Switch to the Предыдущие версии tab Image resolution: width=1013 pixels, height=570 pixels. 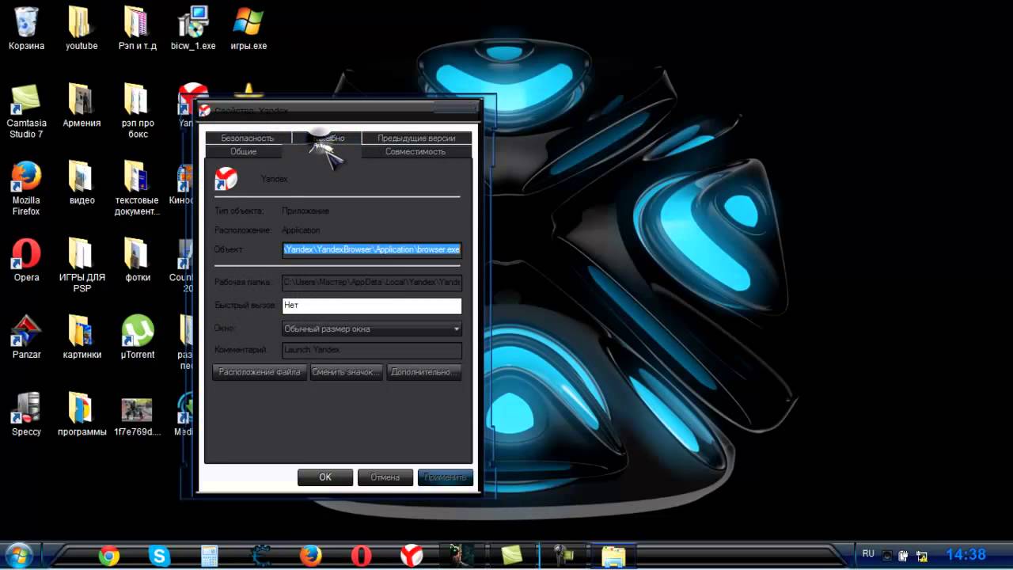pyautogui.click(x=416, y=138)
